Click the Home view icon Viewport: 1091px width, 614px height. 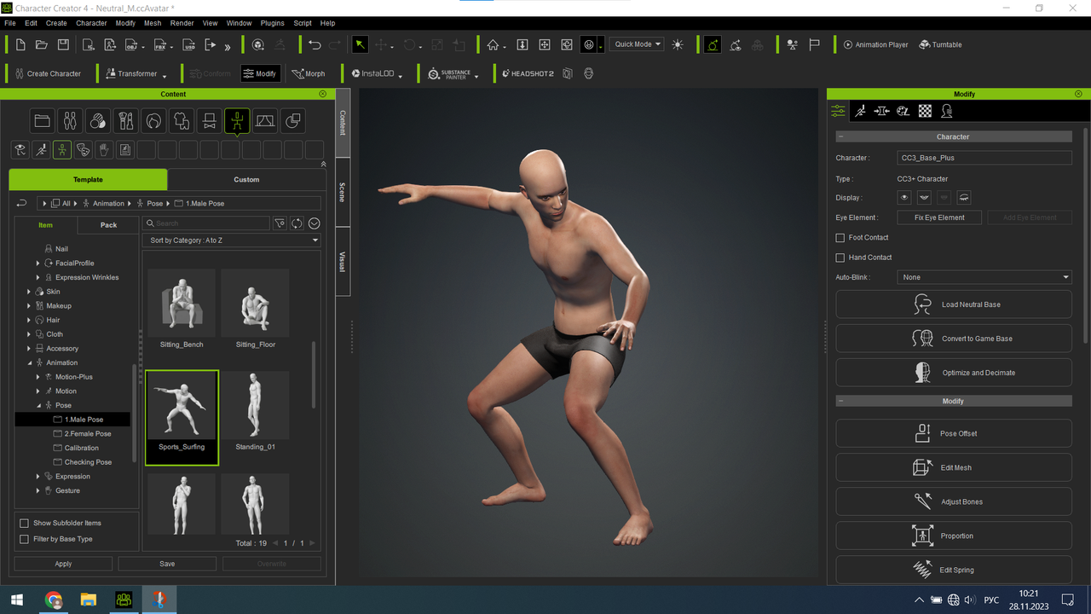493,44
